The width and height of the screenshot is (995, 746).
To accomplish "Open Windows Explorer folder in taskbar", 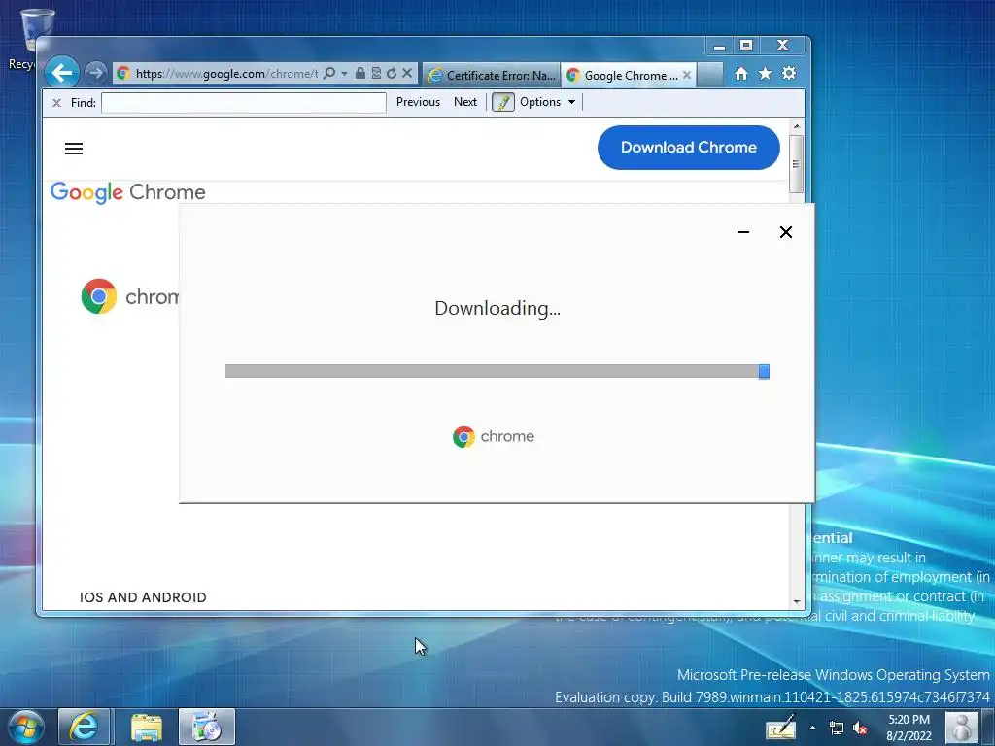I will coord(147,727).
